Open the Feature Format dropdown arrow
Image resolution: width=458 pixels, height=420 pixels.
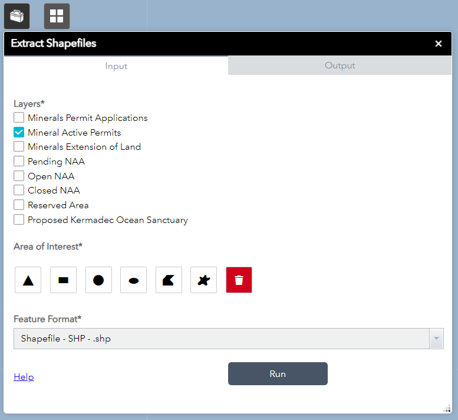coord(436,339)
